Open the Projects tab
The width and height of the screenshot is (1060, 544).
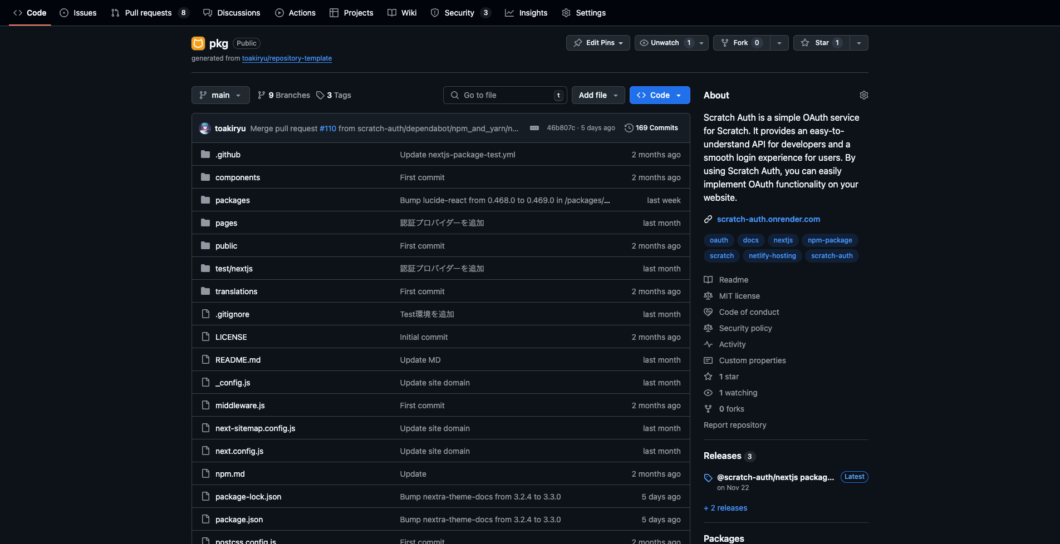pos(351,13)
